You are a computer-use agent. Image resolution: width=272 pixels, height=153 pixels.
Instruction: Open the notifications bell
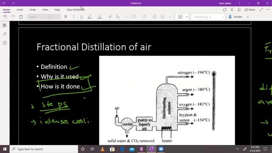click(239, 10)
